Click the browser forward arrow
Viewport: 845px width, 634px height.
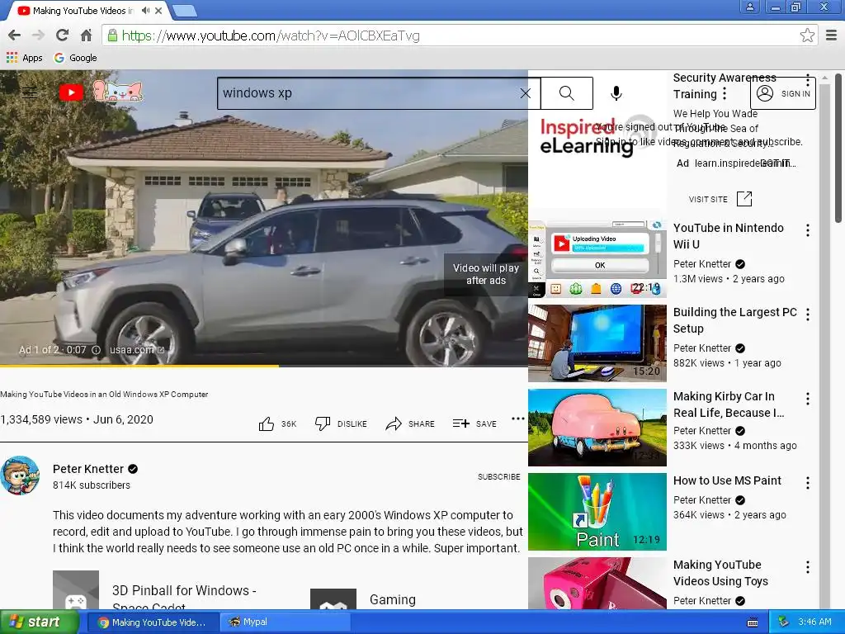38,35
